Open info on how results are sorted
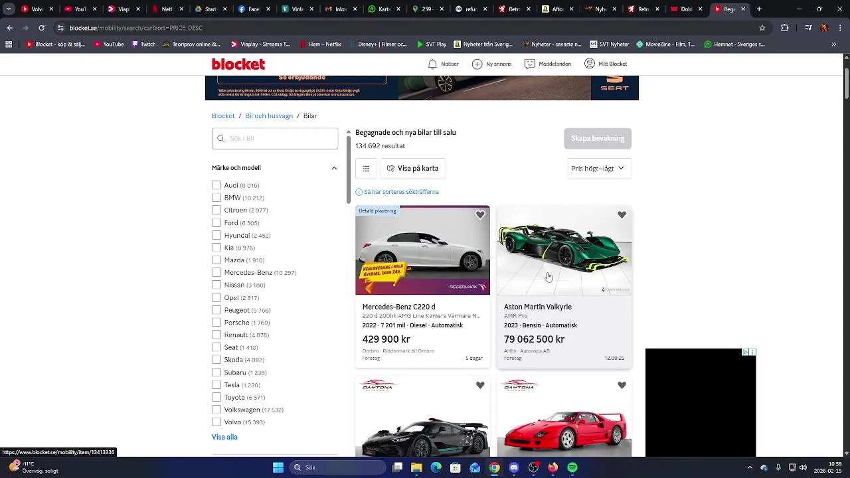Viewport: 850px width, 478px height. (397, 192)
